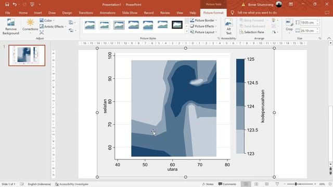Click the Save icon in title bar

pos(7,5)
